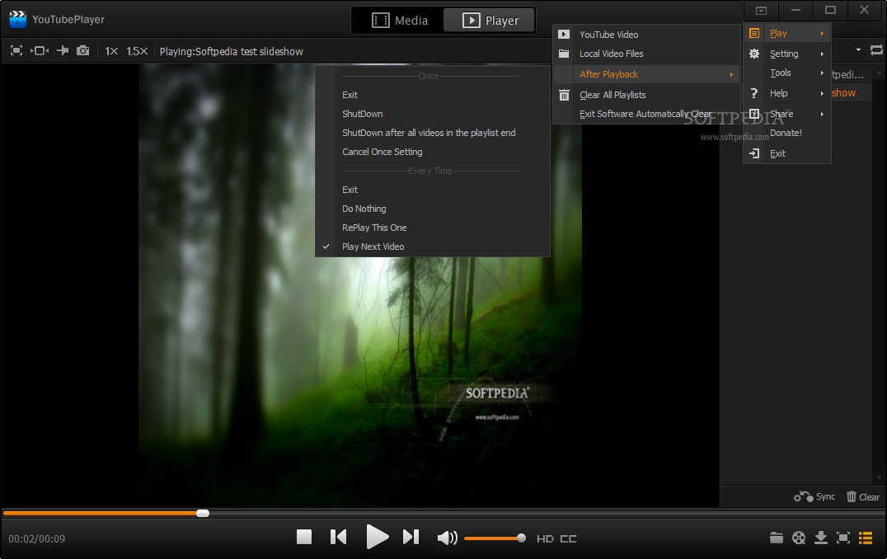Click the Play list icon in the menu

[x=754, y=33]
